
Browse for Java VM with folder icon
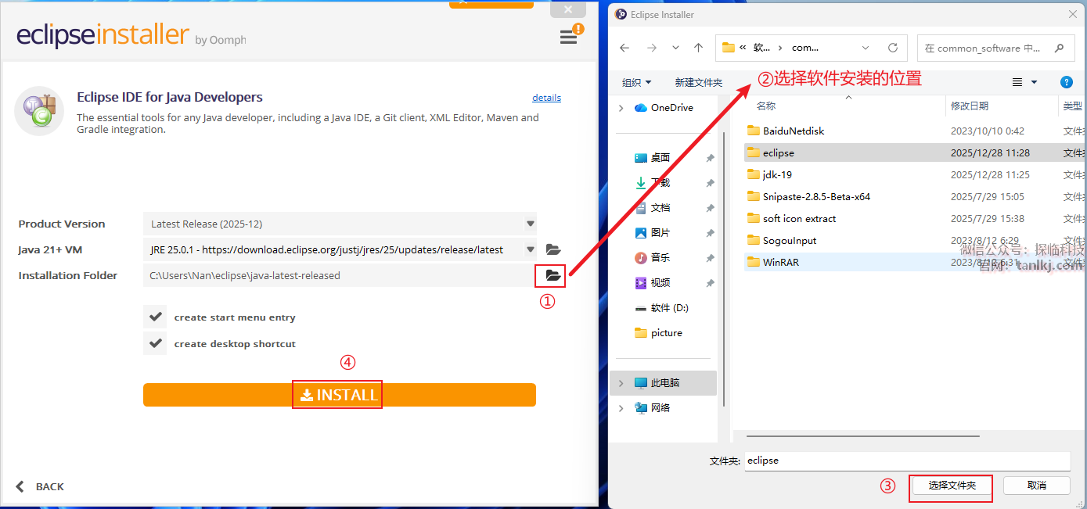point(553,249)
